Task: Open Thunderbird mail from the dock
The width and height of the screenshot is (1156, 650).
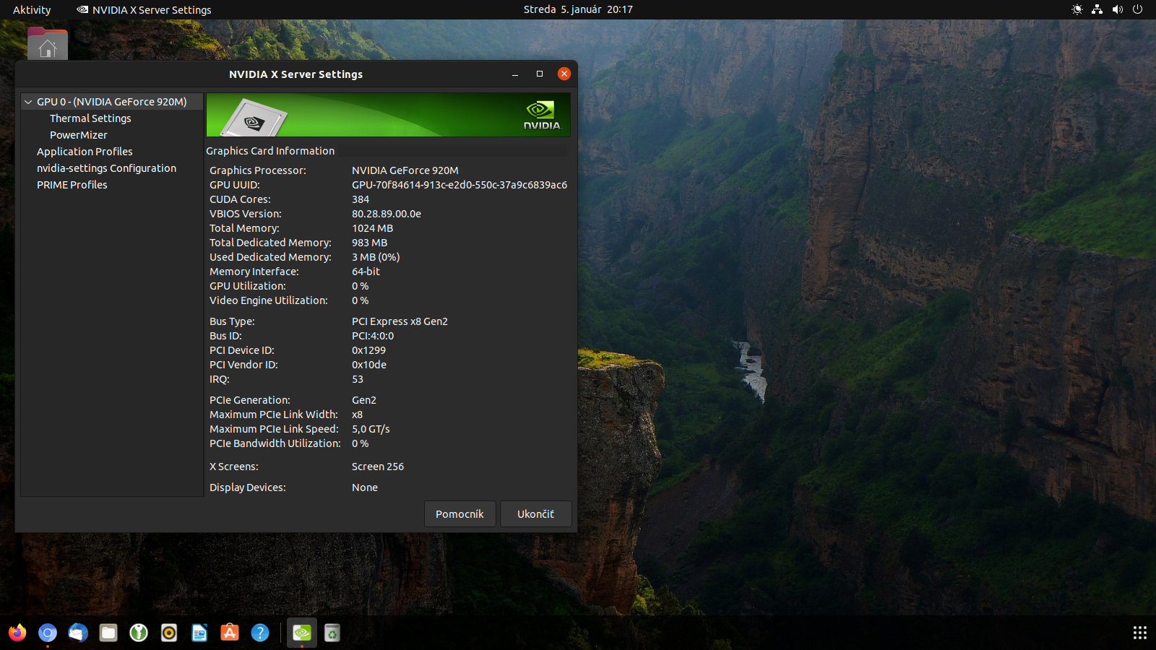Action: 78,633
